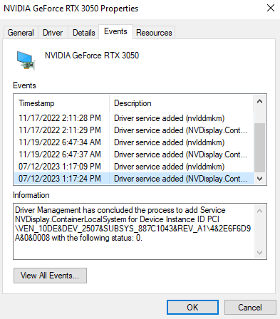
Task: Select event at 11/17/2022 2:11:28 PM
Action: pyautogui.click(x=134, y=118)
